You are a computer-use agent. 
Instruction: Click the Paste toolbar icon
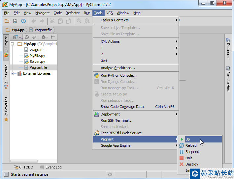click(69, 21)
